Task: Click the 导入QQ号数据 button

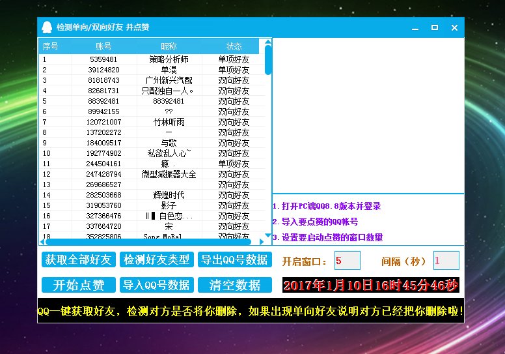Action: point(157,285)
